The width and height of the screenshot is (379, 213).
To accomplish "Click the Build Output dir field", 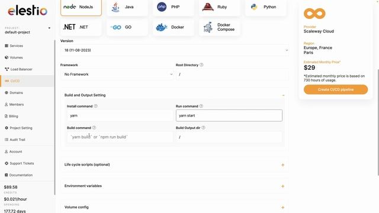I will (229, 137).
